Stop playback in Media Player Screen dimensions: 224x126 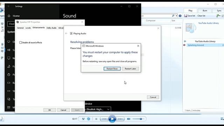click(x=96, y=119)
